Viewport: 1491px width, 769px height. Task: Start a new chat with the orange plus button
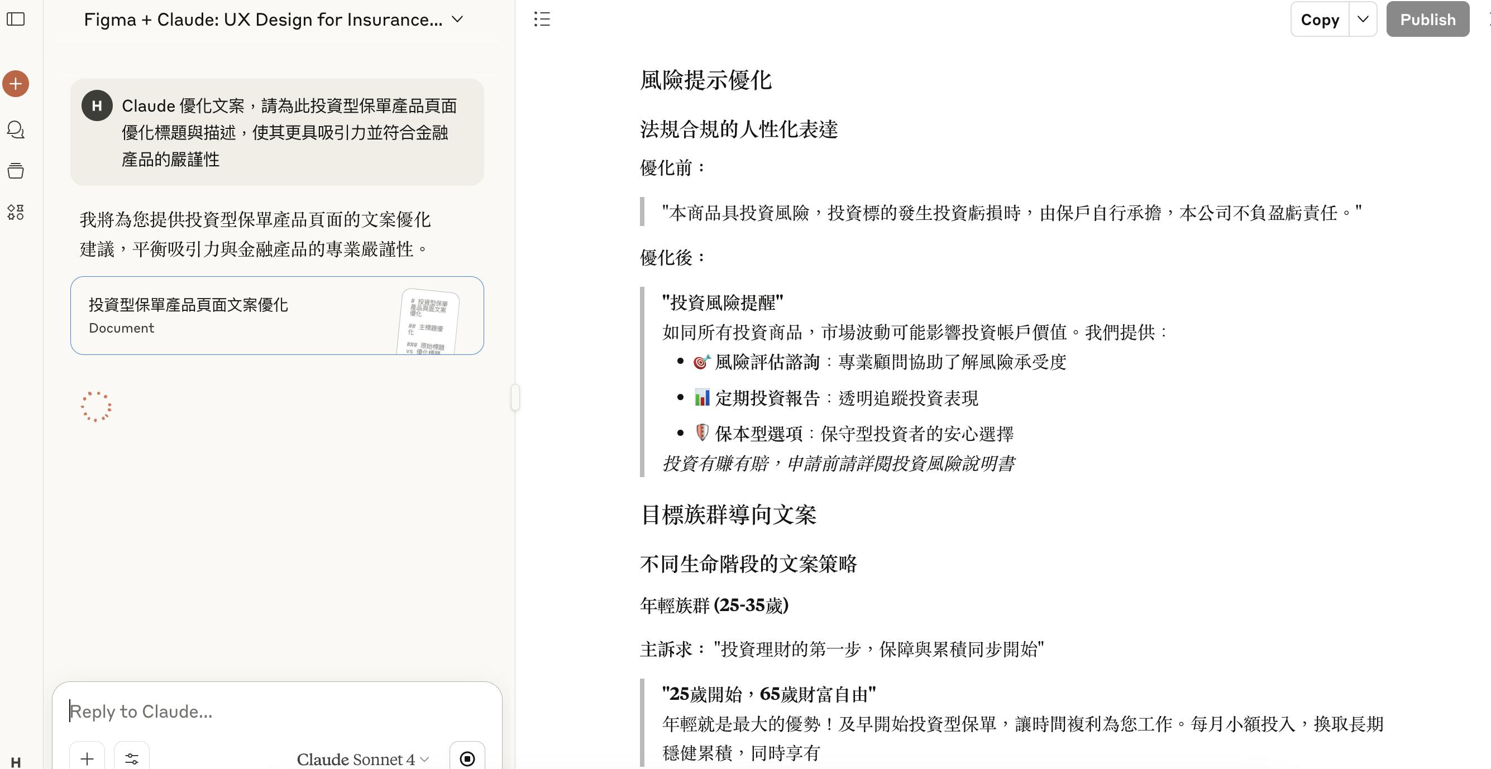(16, 84)
